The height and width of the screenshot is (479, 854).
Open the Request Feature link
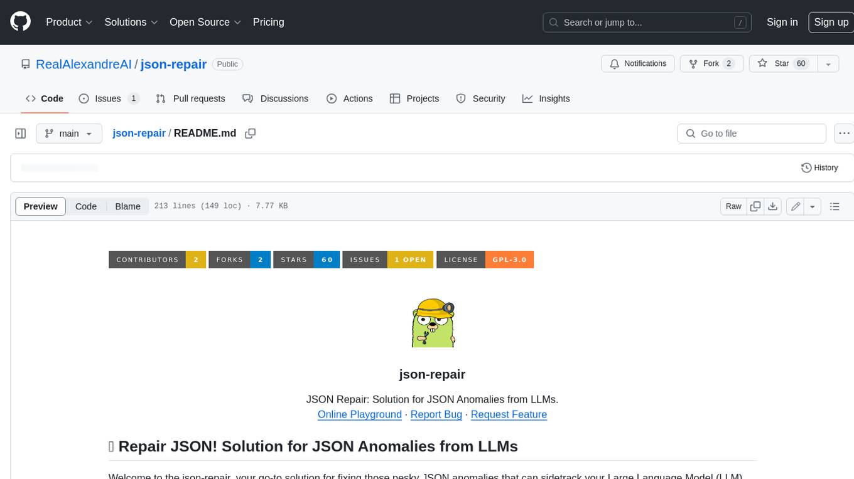pyautogui.click(x=509, y=414)
